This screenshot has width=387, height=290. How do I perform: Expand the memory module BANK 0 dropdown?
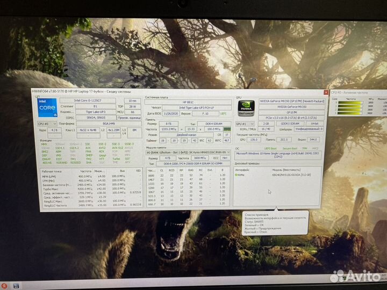pos(188,153)
